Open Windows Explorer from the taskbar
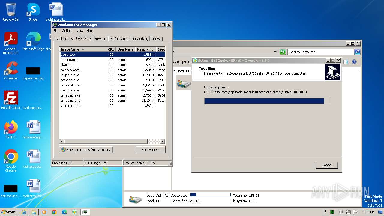 tap(34, 212)
